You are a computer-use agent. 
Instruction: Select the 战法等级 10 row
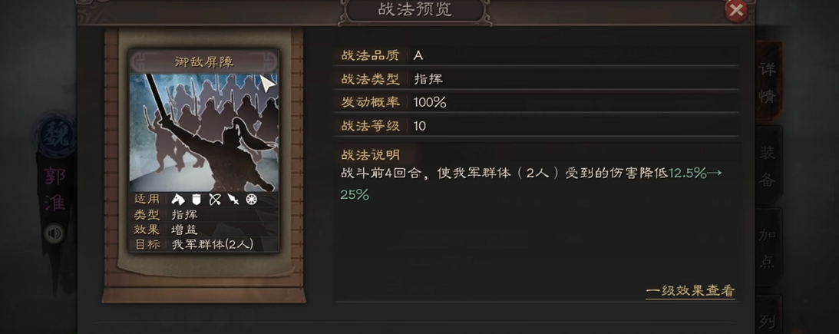536,126
